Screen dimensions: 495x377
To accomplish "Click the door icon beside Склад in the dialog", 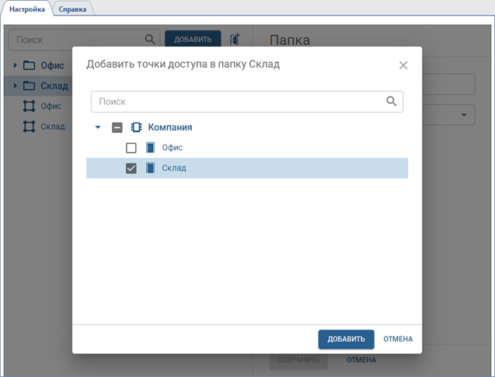I will tap(151, 168).
